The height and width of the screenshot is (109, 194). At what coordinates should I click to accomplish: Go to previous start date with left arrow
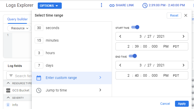(x=120, y=36)
